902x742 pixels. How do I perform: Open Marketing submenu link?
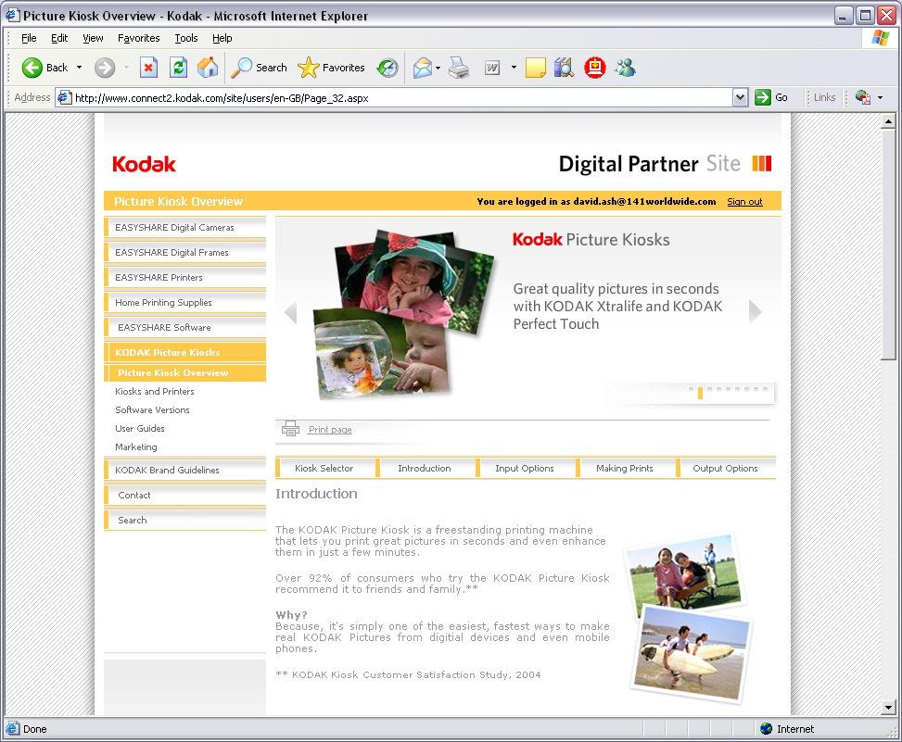pyautogui.click(x=135, y=446)
